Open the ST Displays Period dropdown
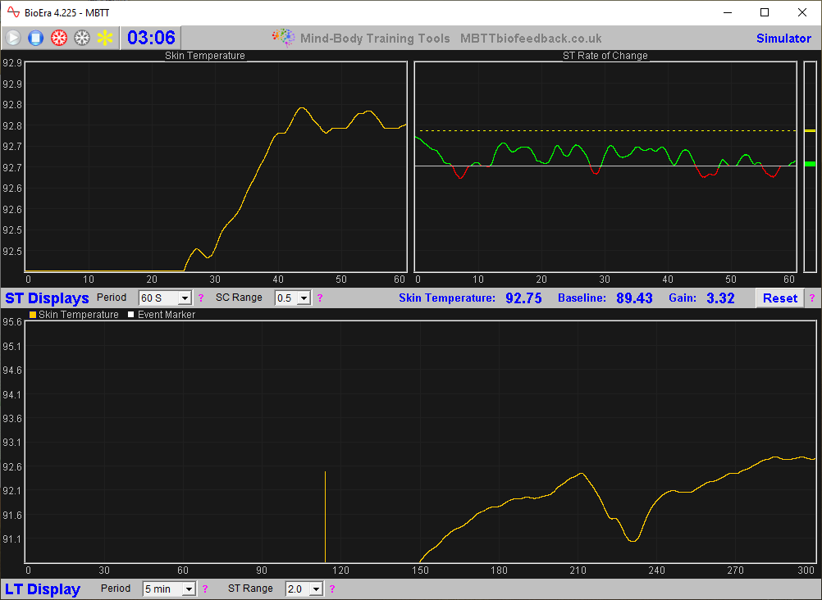 184,298
